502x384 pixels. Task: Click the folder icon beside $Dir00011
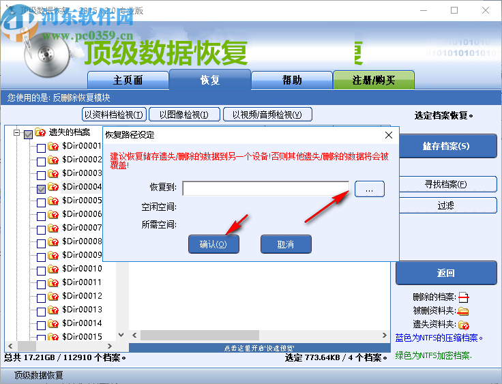point(53,282)
